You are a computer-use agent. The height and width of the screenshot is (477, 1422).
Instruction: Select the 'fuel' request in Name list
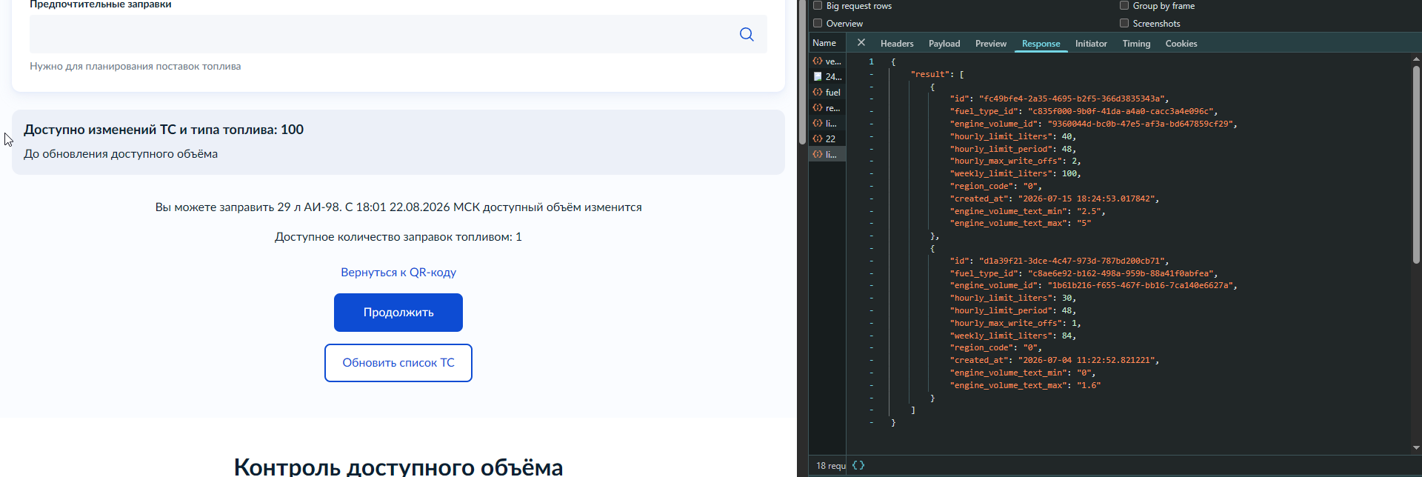click(x=827, y=93)
